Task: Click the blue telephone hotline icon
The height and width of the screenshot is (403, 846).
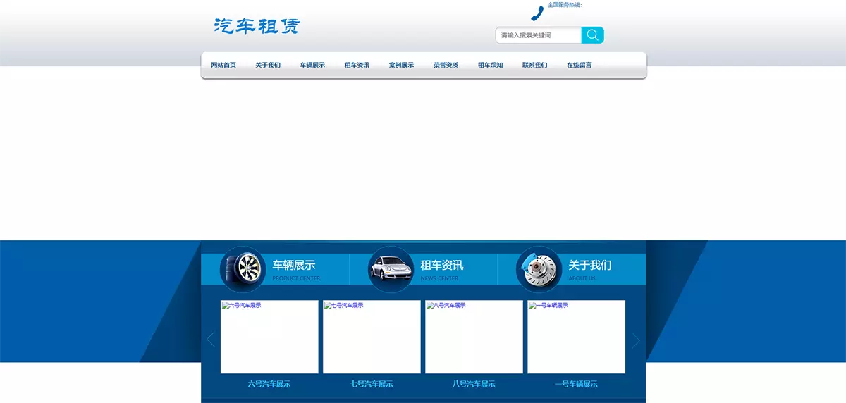Action: [537, 13]
